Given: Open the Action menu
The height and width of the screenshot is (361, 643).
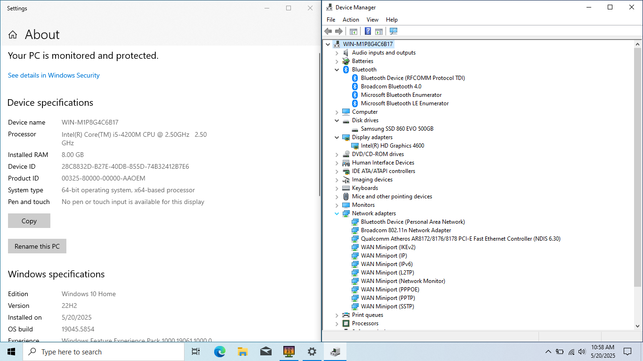Looking at the screenshot, I should [x=351, y=20].
